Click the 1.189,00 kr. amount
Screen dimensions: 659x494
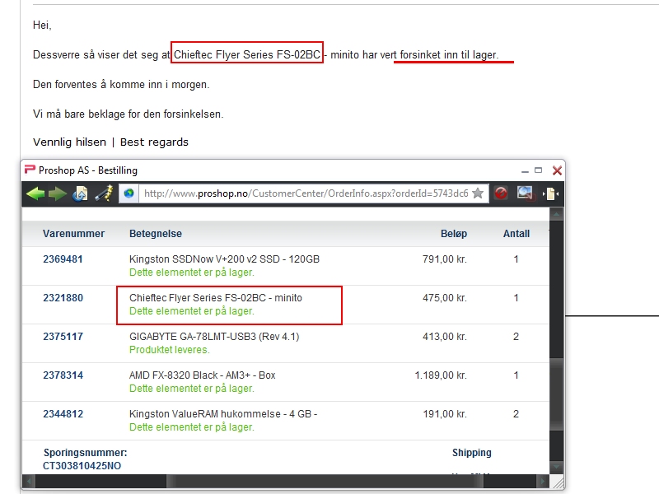441,375
